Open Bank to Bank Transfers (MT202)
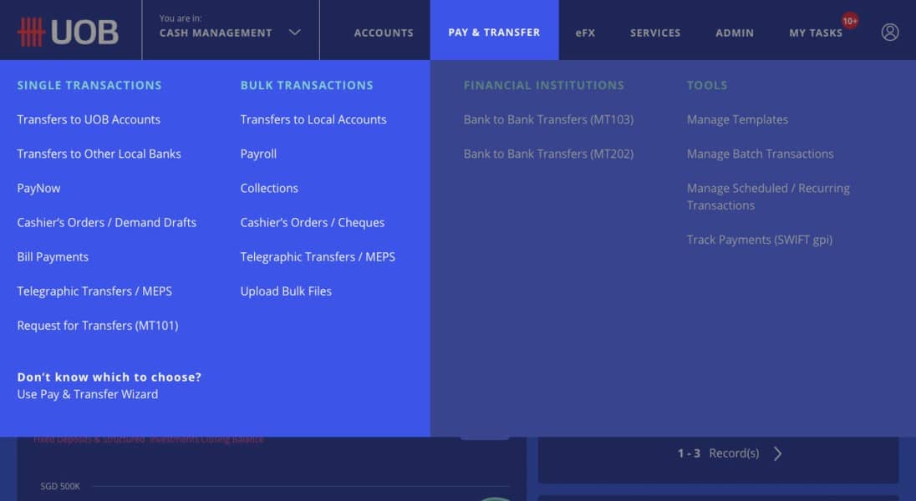 point(548,154)
